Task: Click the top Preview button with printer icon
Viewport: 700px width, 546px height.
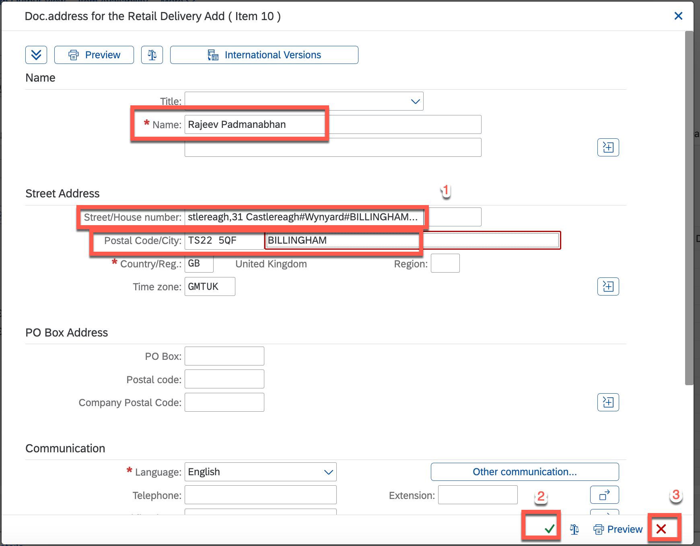Action: point(94,55)
